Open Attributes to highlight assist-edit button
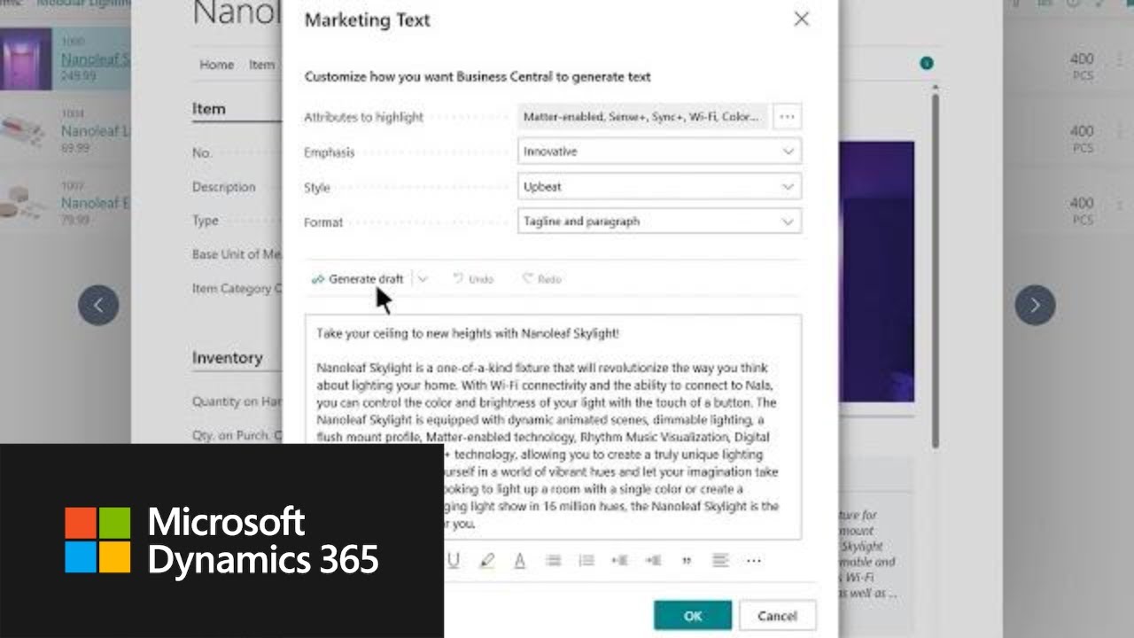The width and height of the screenshot is (1134, 638). (787, 116)
